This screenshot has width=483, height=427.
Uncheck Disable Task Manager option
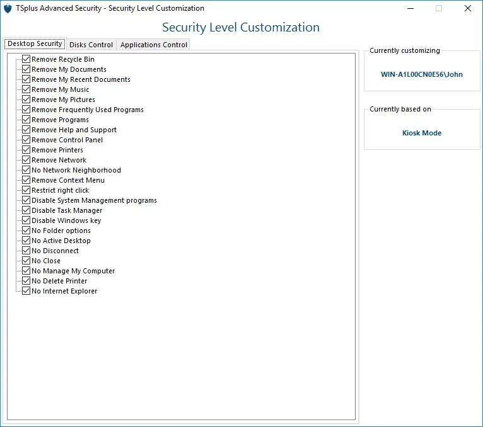click(26, 210)
